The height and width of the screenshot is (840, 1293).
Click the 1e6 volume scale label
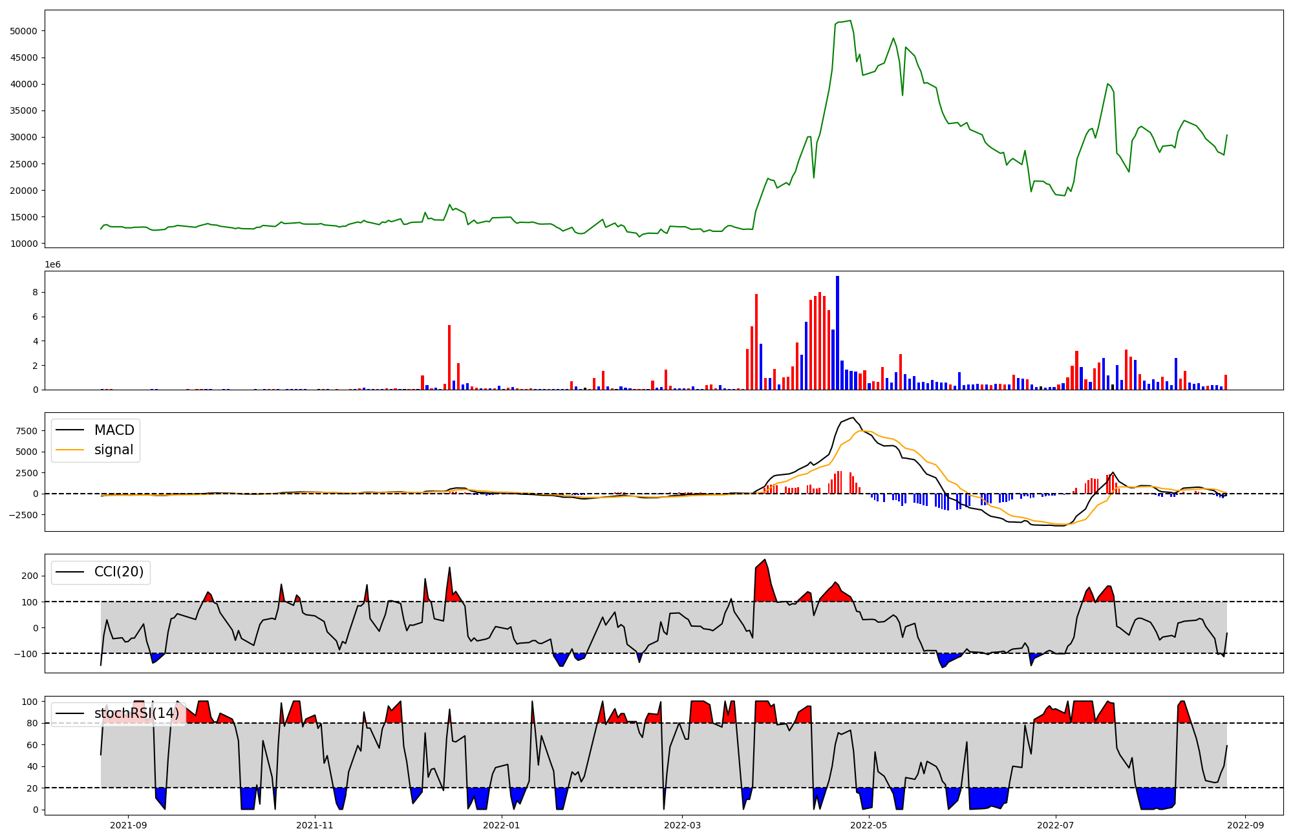(52, 265)
